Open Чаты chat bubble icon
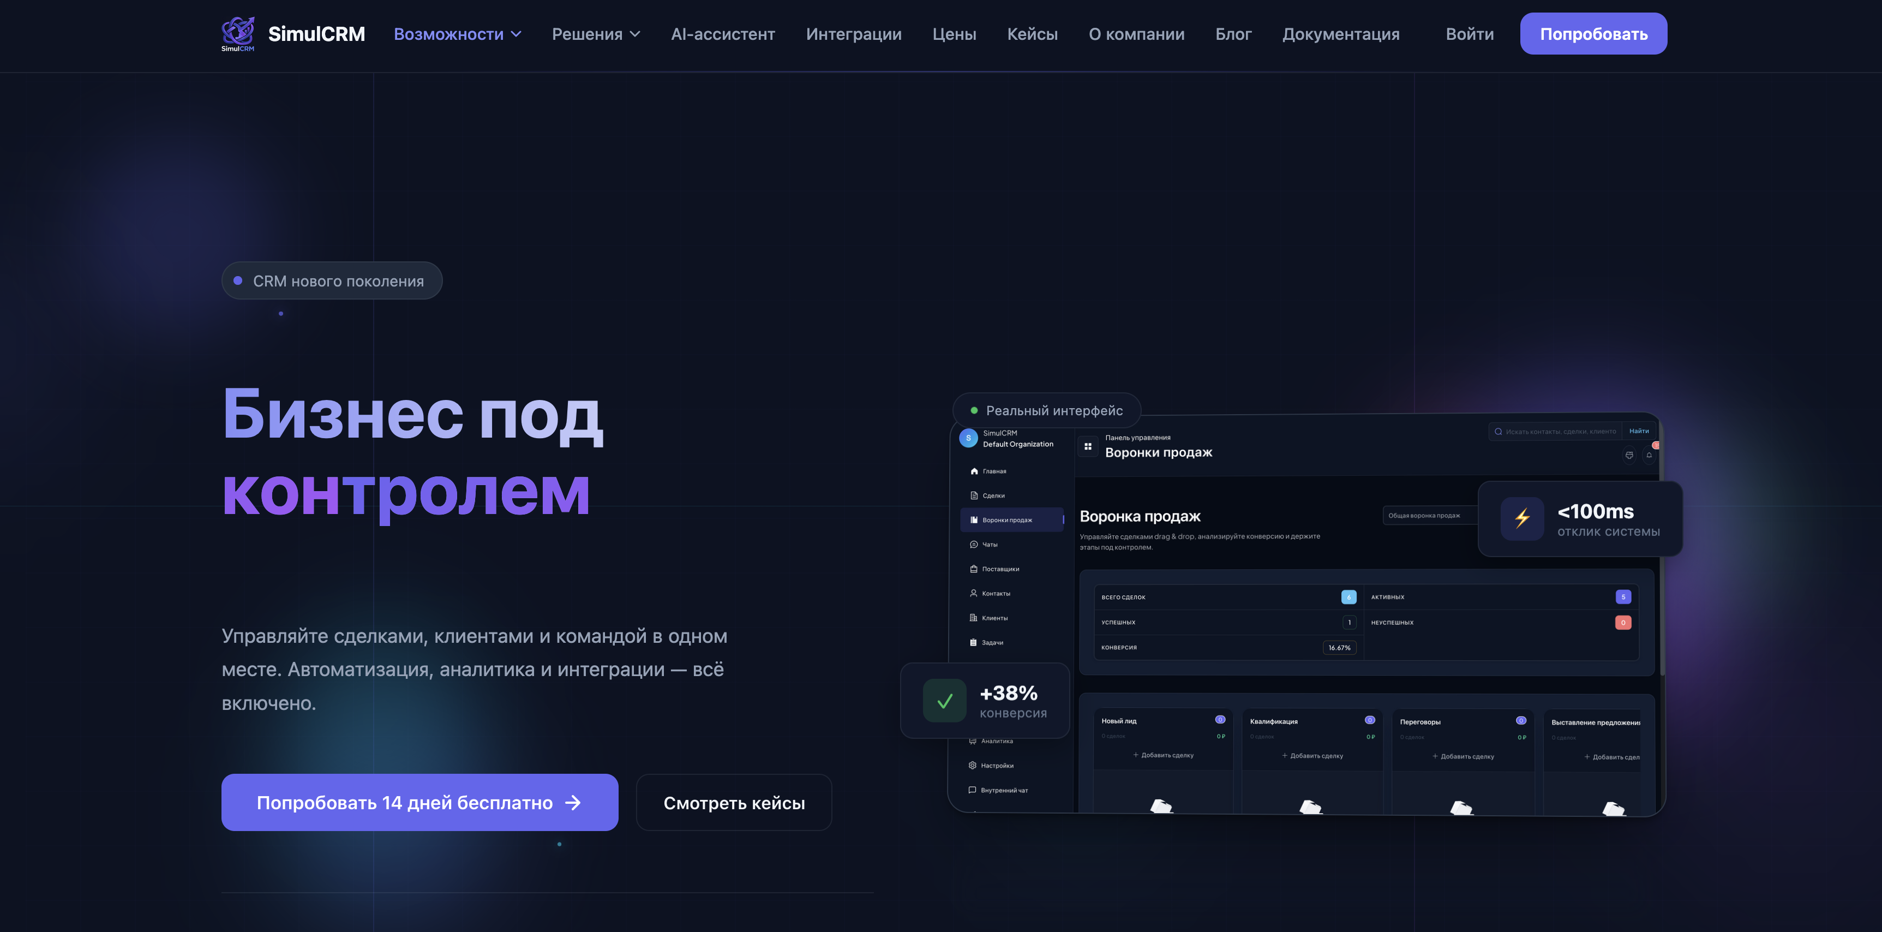This screenshot has width=1882, height=932. [x=973, y=545]
